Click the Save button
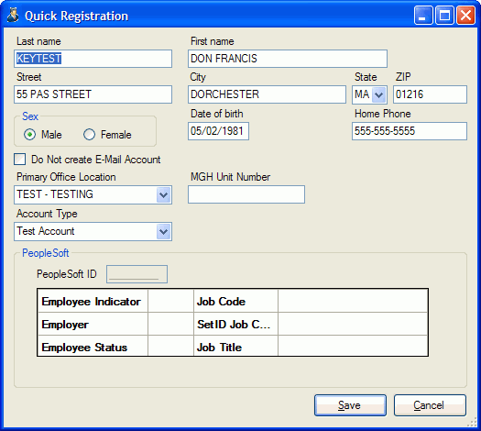This screenshot has height=431, width=481. pyautogui.click(x=350, y=405)
